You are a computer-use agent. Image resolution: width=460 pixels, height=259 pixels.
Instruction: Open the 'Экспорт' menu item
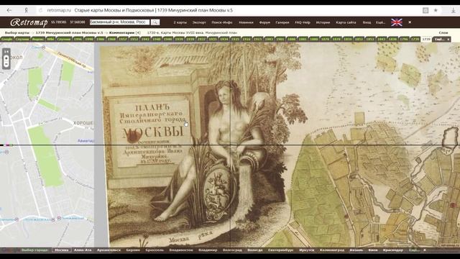click(x=199, y=22)
